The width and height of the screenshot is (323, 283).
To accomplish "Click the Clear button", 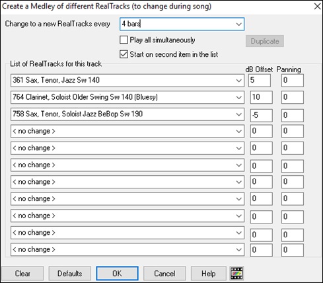I will point(22,274).
